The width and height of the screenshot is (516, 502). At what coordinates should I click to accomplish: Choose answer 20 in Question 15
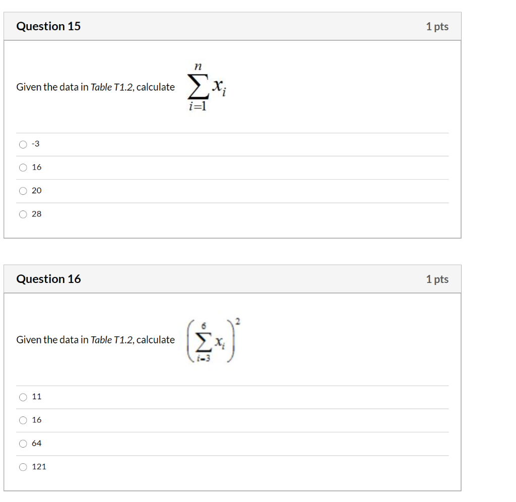[23, 190]
